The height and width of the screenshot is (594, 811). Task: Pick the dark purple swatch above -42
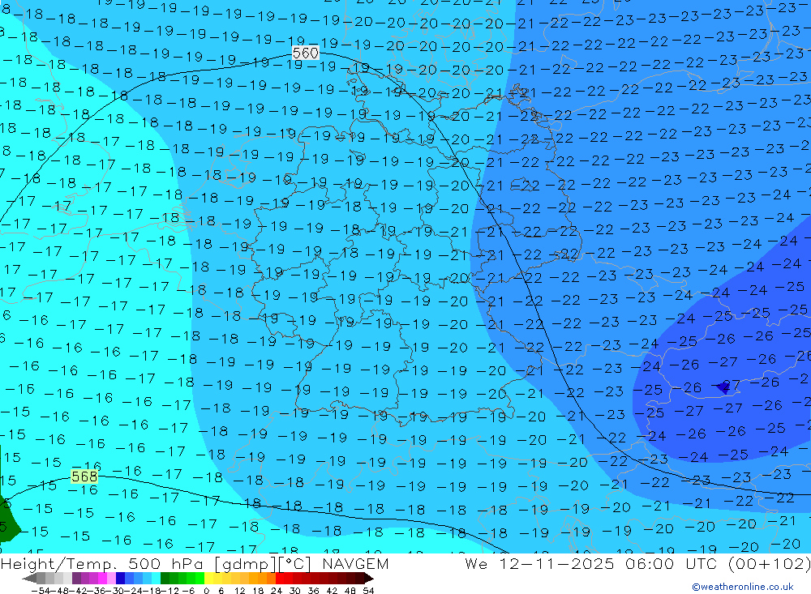(x=76, y=579)
